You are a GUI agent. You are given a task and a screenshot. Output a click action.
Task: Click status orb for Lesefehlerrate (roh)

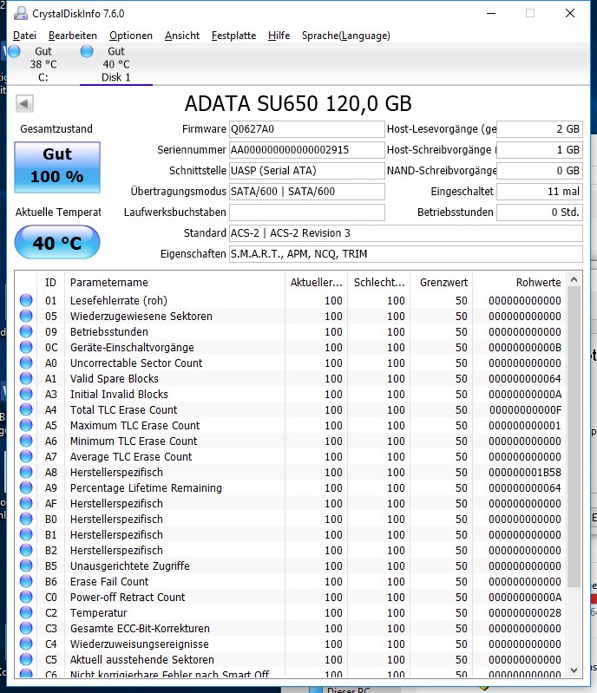click(x=26, y=300)
